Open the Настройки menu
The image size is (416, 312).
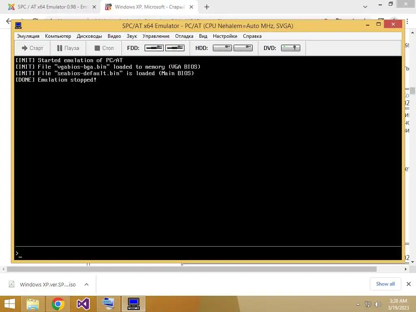(225, 36)
